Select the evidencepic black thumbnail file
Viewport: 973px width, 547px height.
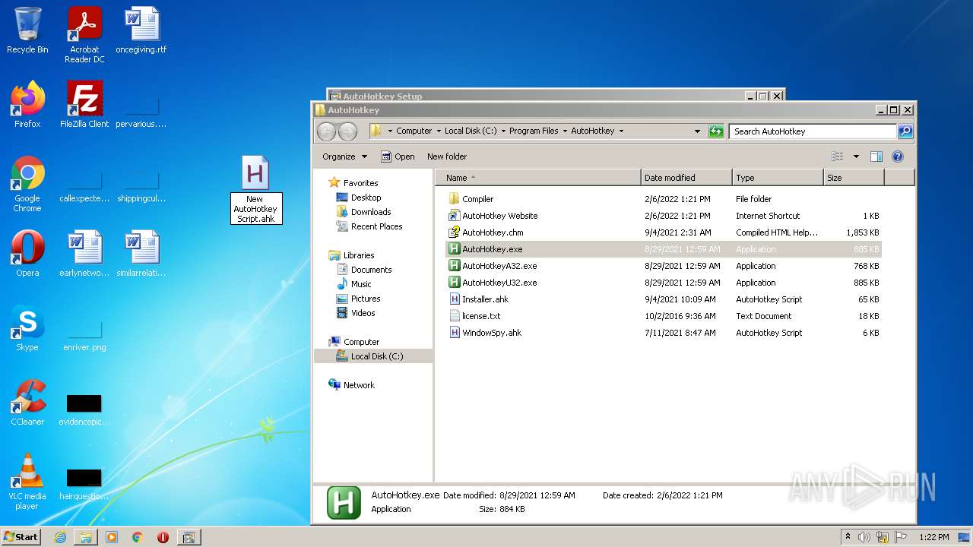[84, 409]
